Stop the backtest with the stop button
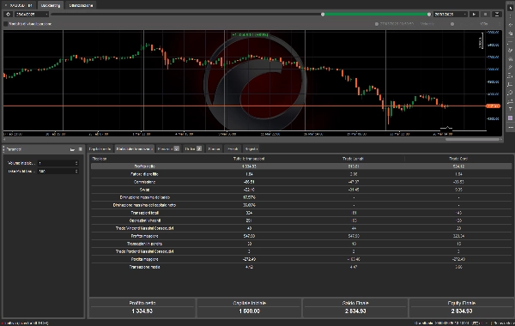 point(485,14)
